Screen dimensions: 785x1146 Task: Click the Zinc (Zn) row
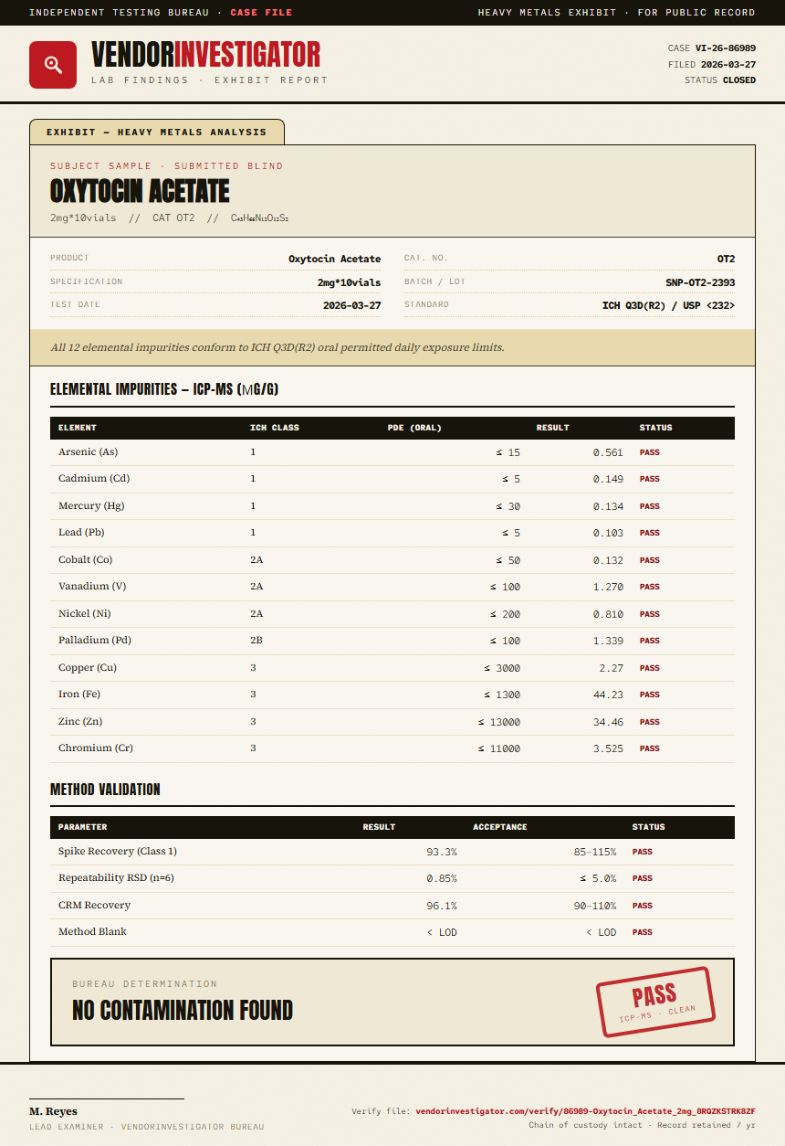pos(392,722)
